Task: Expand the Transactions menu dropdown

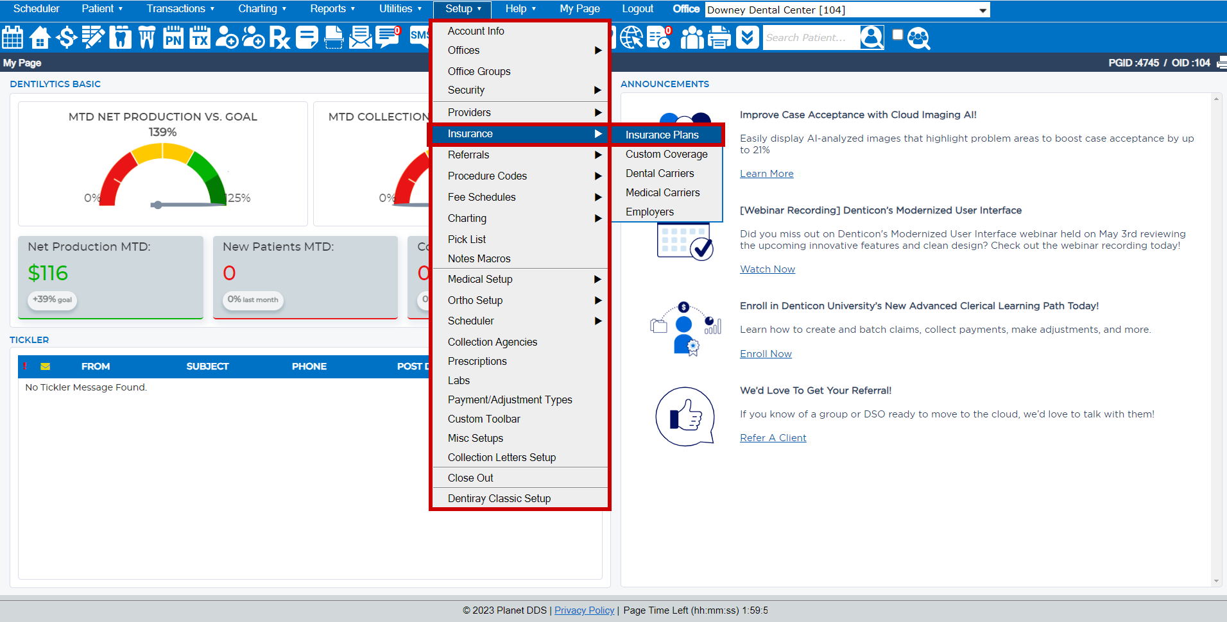Action: tap(180, 9)
